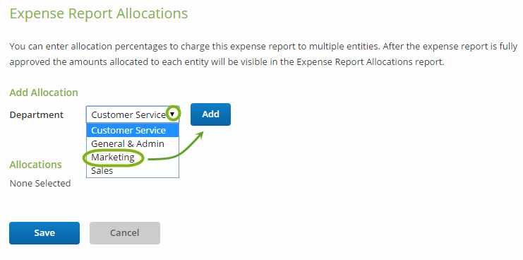This screenshot has width=523, height=260.
Task: Click the Expense Report Allocations title
Action: coord(99,14)
